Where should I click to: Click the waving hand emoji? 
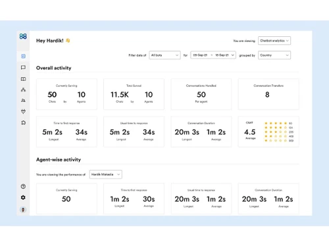click(x=68, y=40)
